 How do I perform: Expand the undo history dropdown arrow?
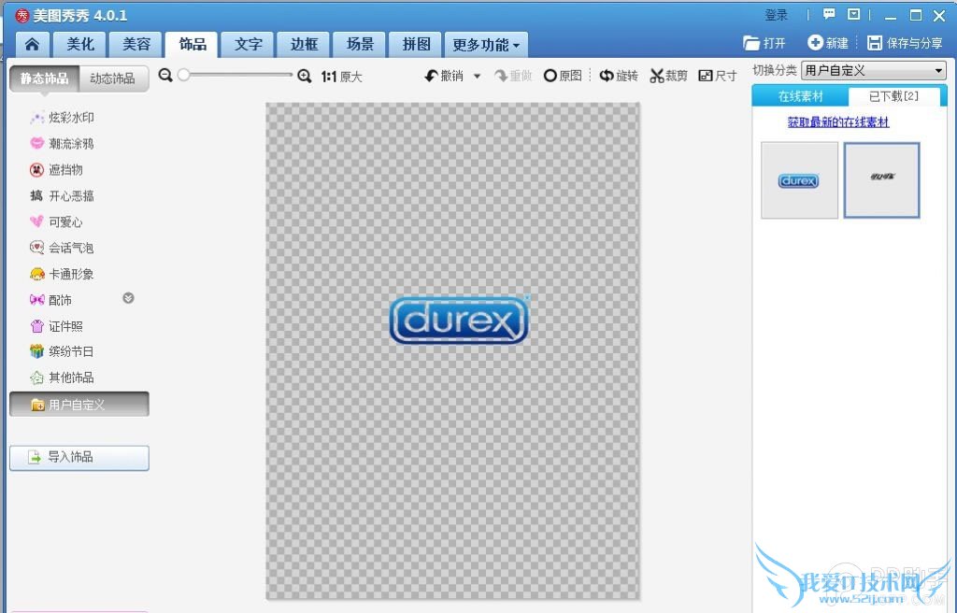pyautogui.click(x=478, y=76)
